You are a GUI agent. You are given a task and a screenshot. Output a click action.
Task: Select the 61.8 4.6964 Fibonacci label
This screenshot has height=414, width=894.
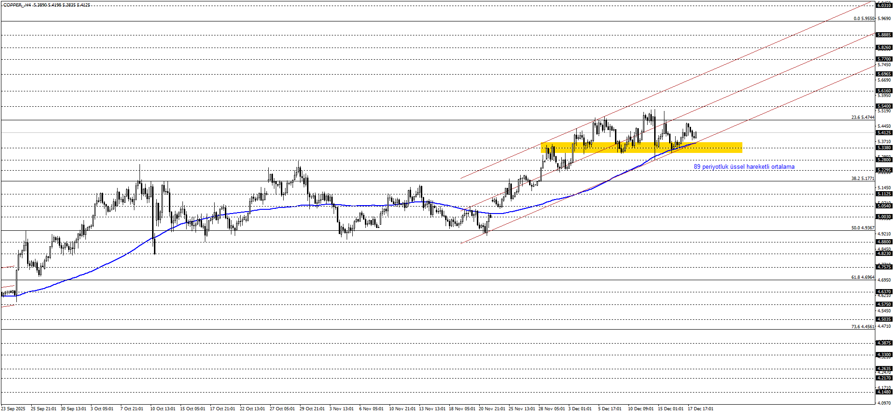point(862,277)
